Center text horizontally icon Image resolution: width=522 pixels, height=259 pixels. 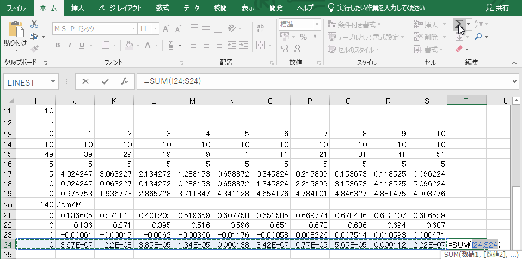point(206,45)
